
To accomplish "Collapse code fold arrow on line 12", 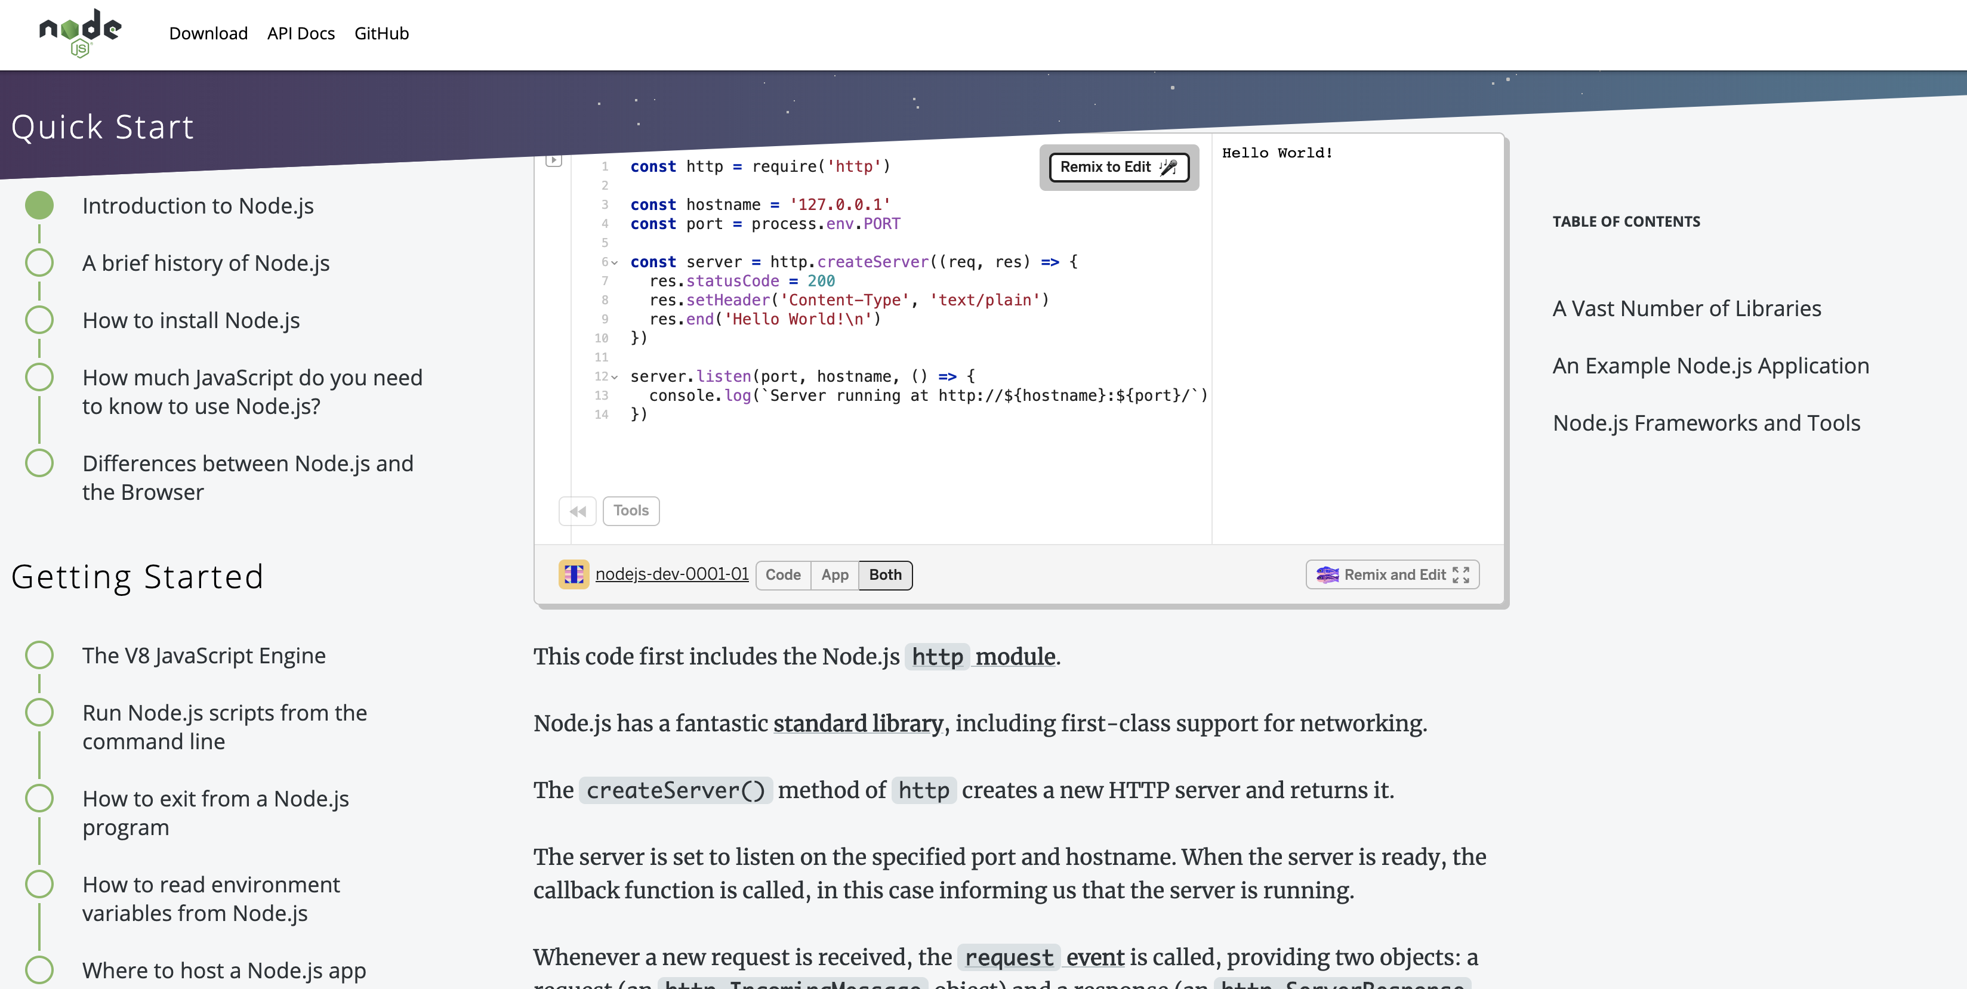I will coord(615,377).
